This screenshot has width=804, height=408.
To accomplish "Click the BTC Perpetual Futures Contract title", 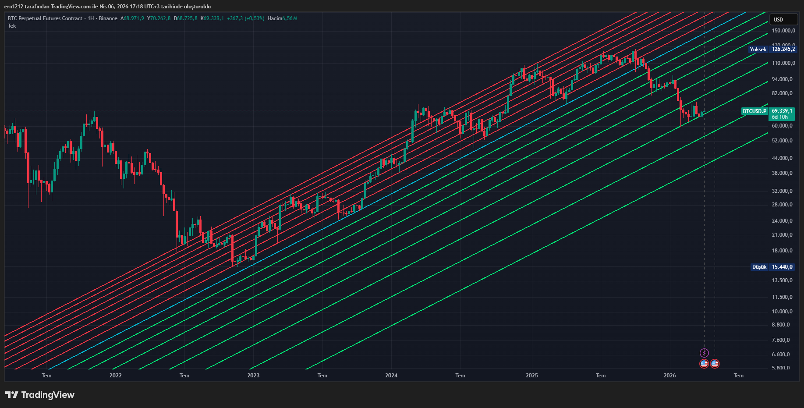I will [x=45, y=18].
